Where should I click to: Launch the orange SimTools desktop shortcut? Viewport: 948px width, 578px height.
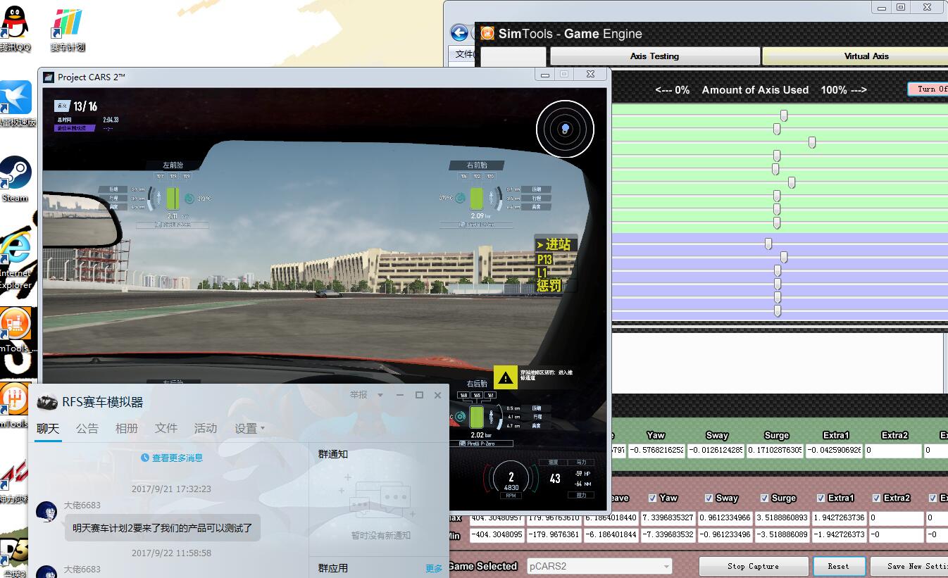(x=15, y=329)
